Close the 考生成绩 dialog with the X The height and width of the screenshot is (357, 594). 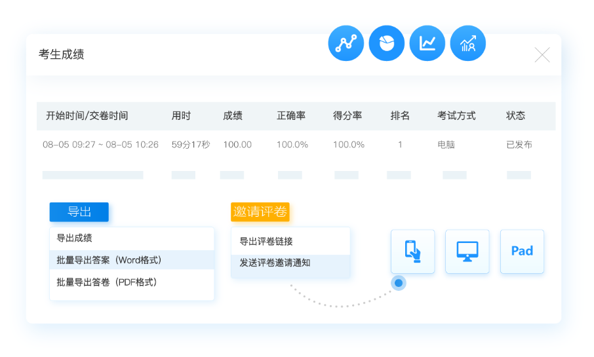tap(542, 55)
